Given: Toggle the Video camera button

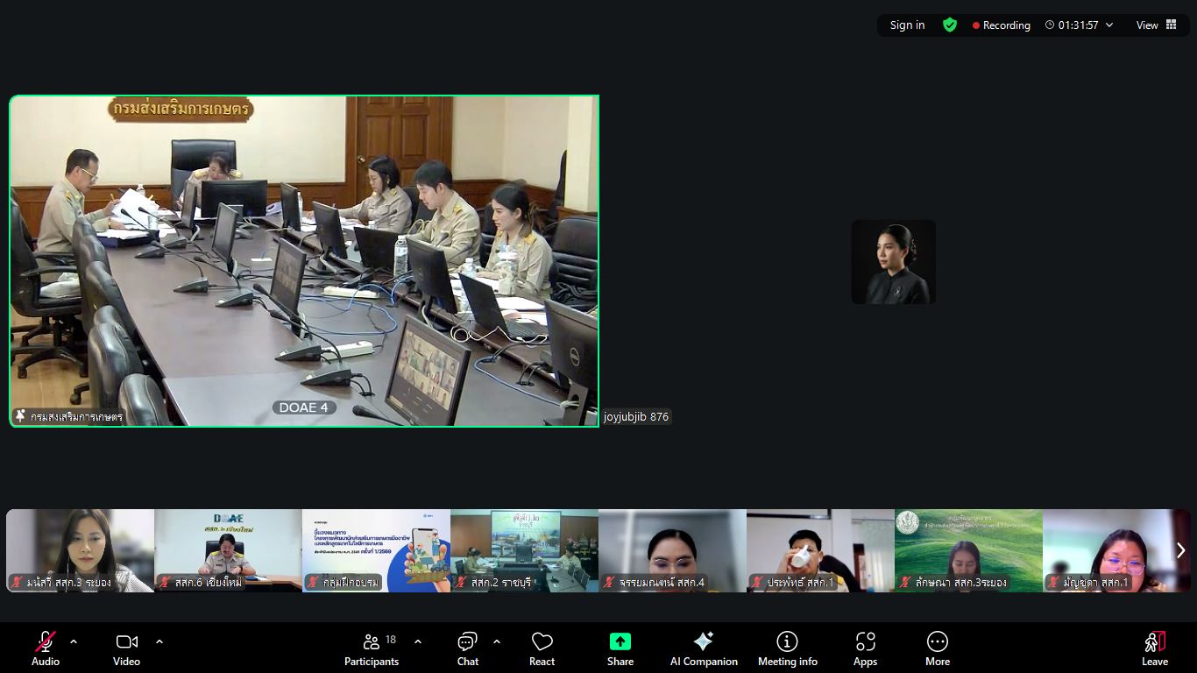Looking at the screenshot, I should pyautogui.click(x=126, y=648).
